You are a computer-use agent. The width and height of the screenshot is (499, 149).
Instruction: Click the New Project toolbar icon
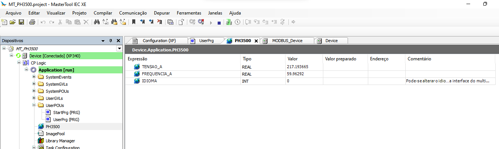pos(4,22)
